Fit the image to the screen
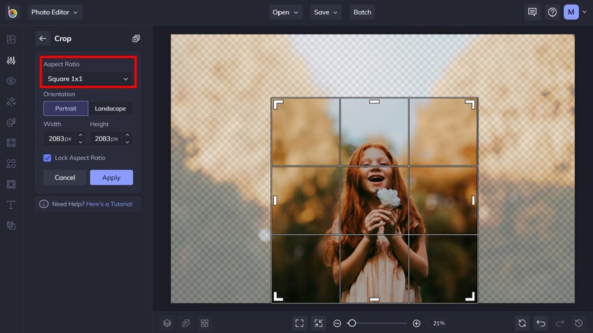 tap(299, 323)
